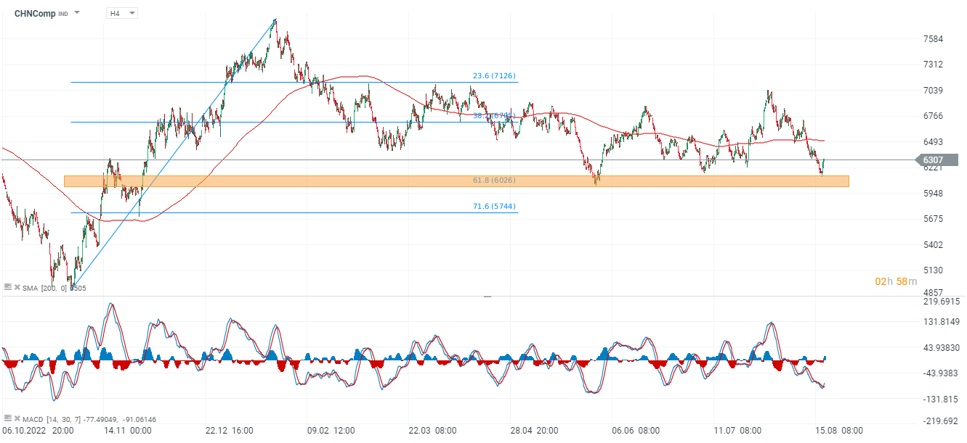The height and width of the screenshot is (443, 967).
Task: Remove the SMA indicator
Action: (x=16, y=288)
